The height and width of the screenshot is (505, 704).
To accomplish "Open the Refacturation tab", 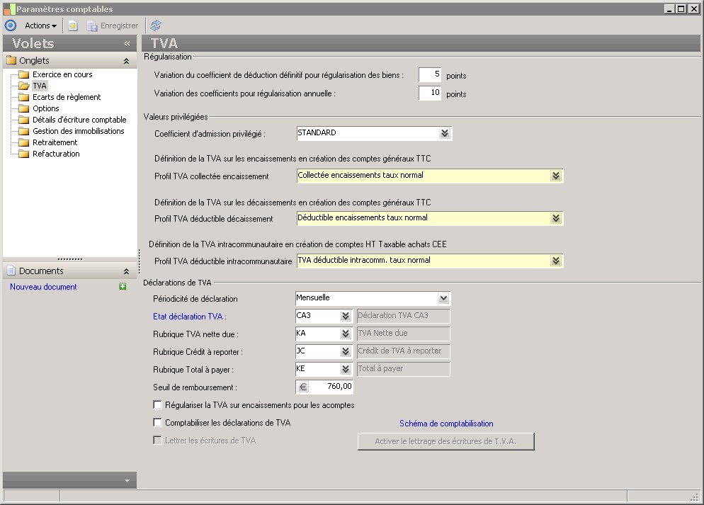I will tap(56, 154).
